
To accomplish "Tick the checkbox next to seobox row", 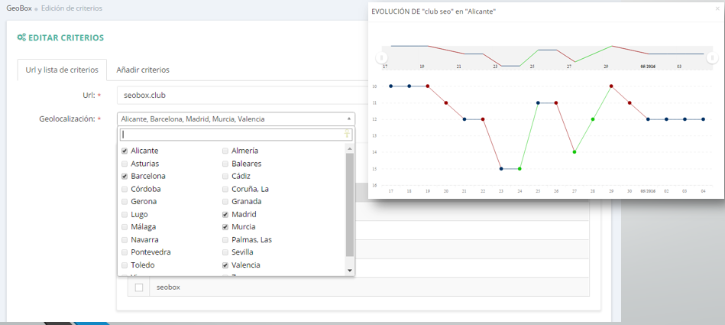I will click(x=138, y=288).
